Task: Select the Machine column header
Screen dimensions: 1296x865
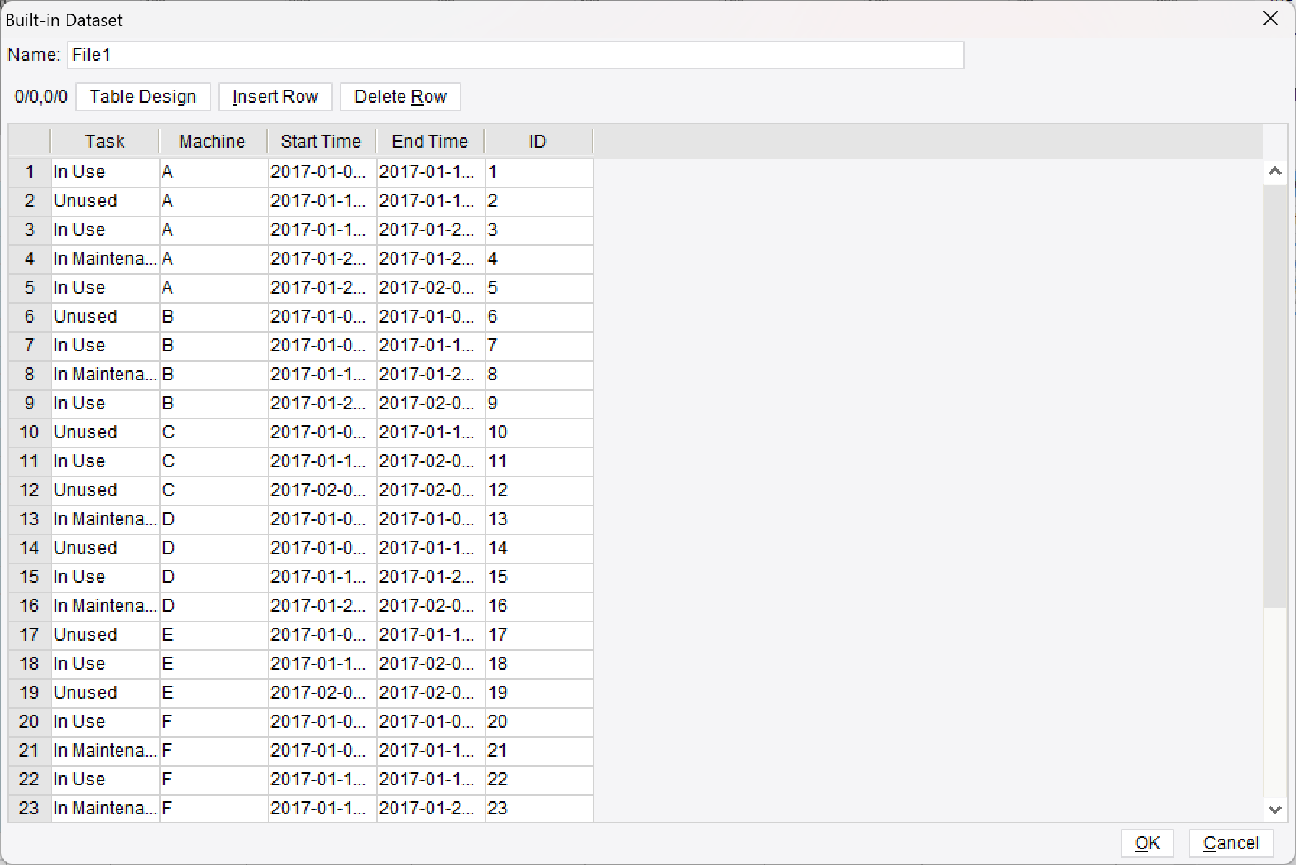Action: [x=212, y=141]
